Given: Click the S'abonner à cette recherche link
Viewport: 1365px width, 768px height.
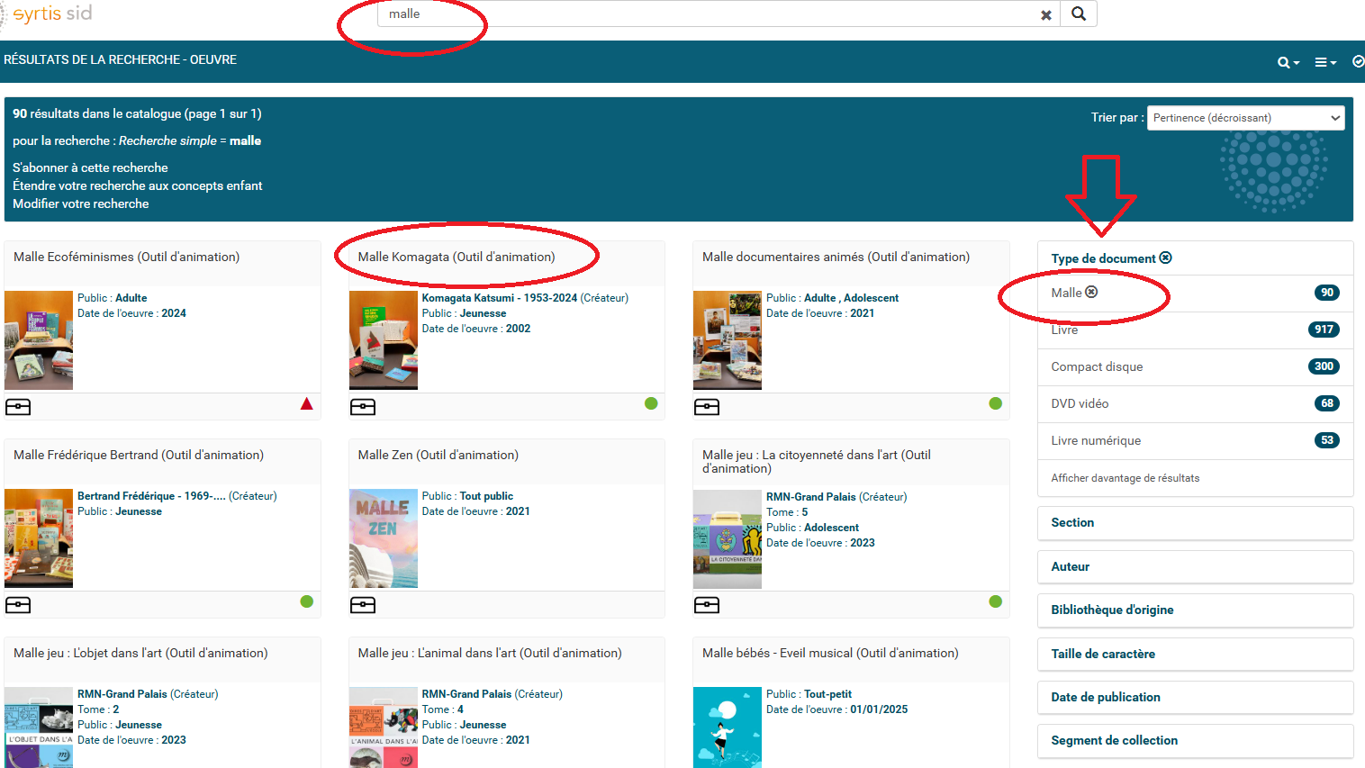Looking at the screenshot, I should [x=90, y=167].
